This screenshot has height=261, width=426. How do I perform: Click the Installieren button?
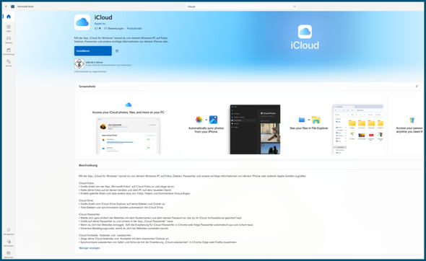[x=93, y=51]
